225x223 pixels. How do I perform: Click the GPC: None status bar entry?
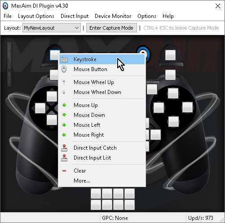[115, 218]
